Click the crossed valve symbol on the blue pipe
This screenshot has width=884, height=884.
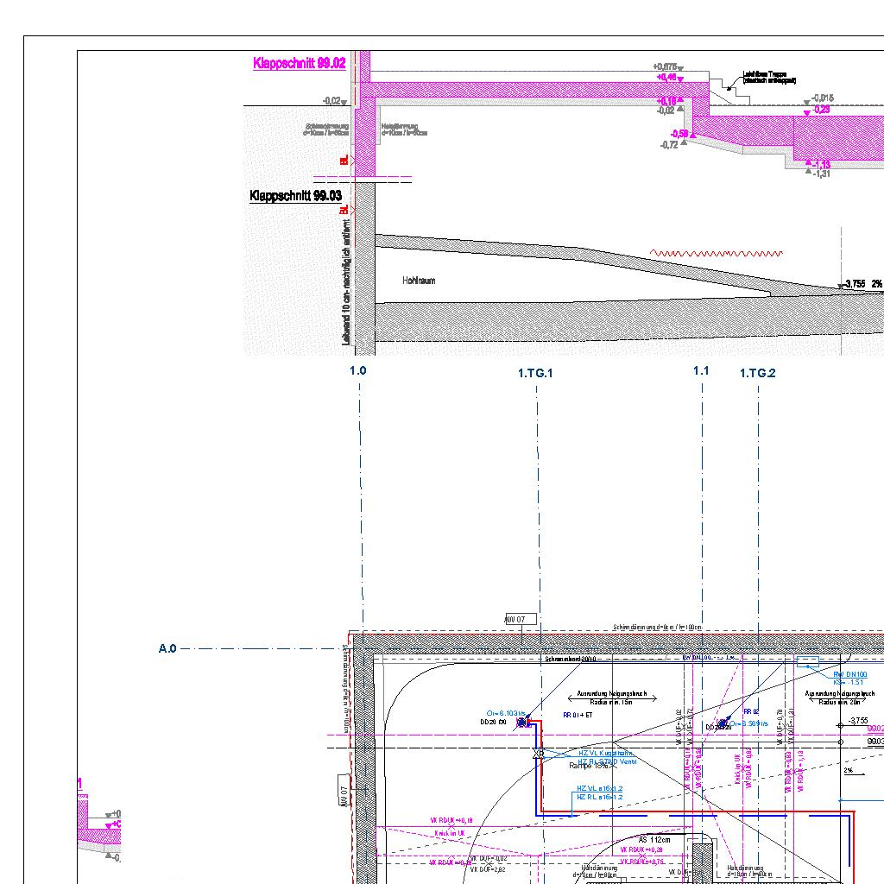click(539, 754)
